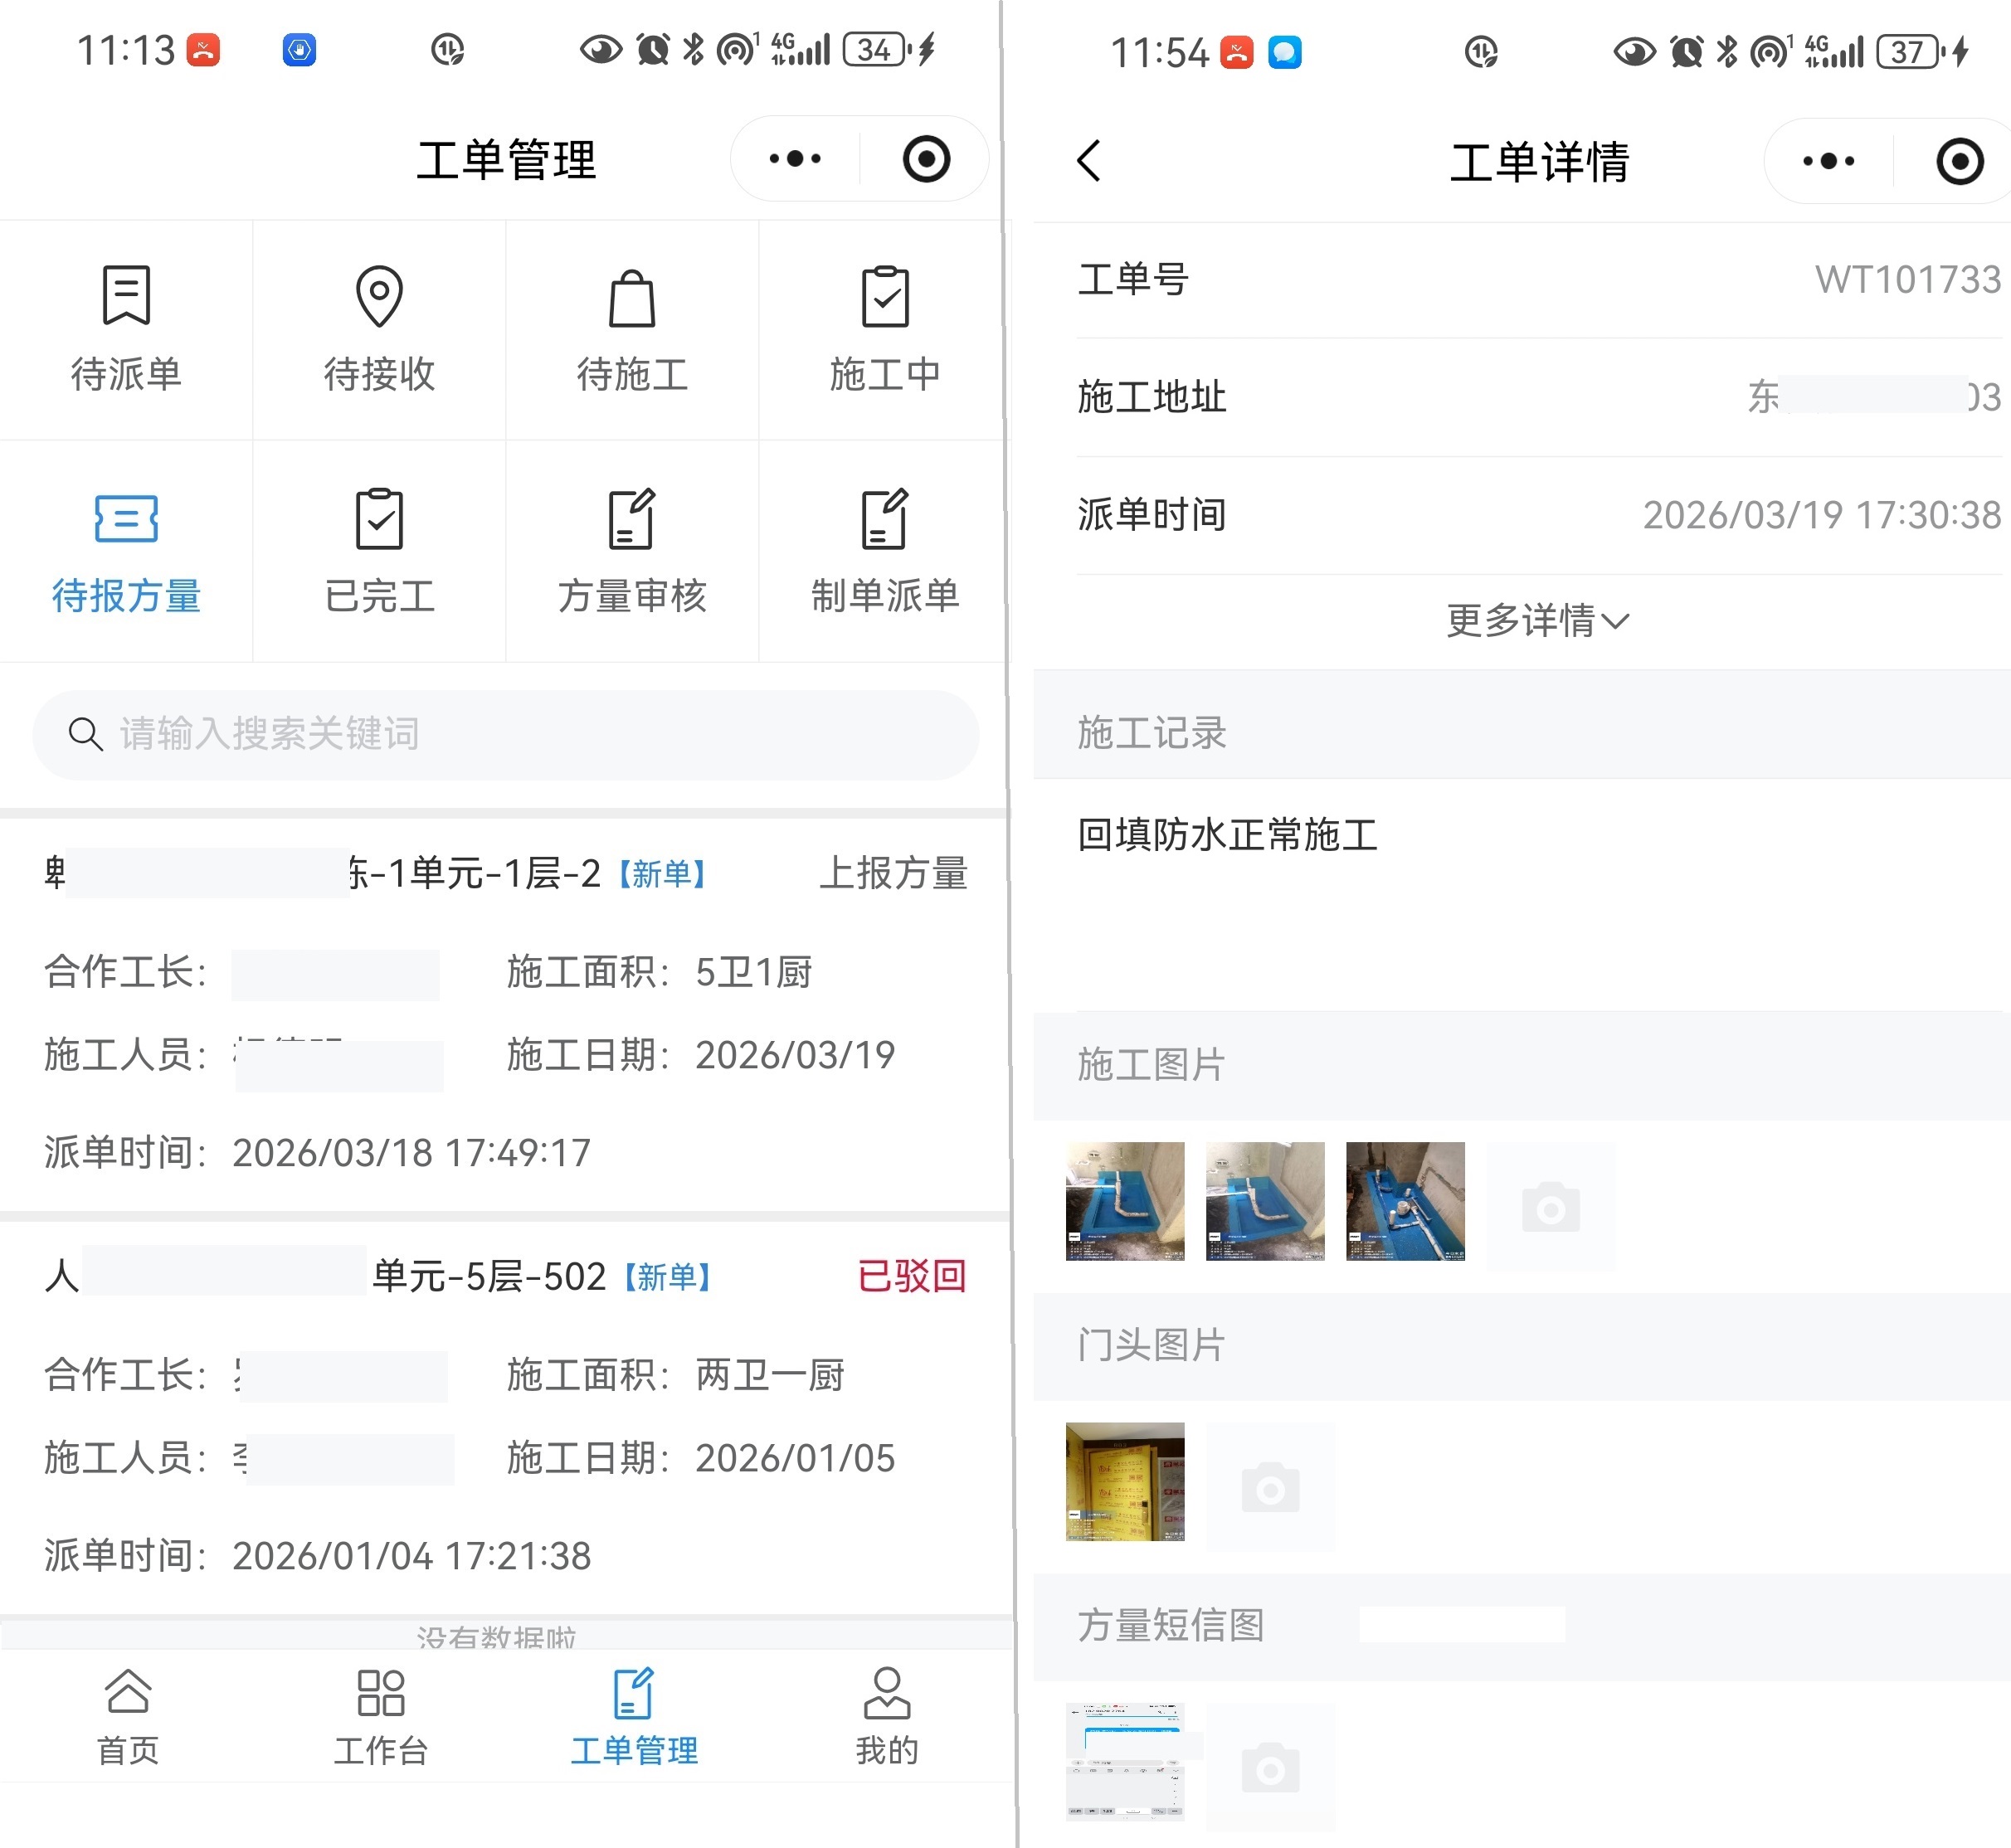Open the 我的 profile tab
2011x1848 pixels.
click(x=886, y=1716)
